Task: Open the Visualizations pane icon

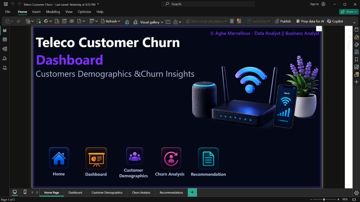Action: (x=356, y=37)
